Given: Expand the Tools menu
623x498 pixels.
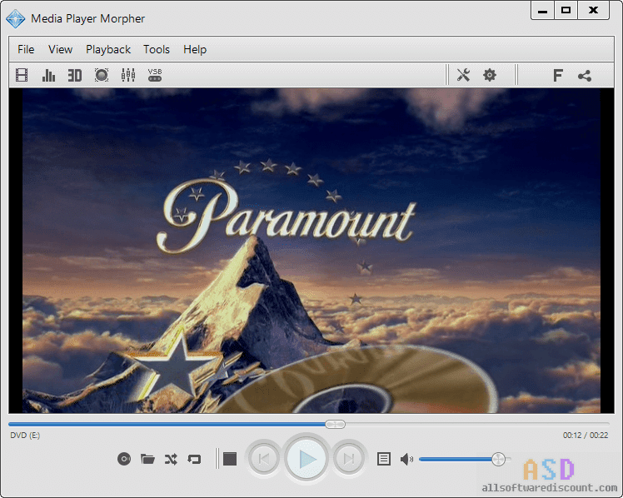Looking at the screenshot, I should click(x=157, y=49).
